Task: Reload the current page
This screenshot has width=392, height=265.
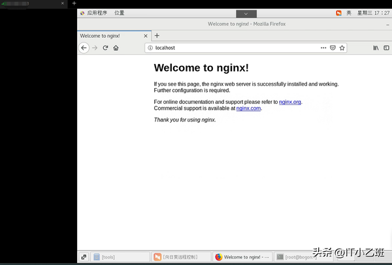Action: tap(105, 48)
